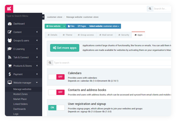Screen dimensions: 176x121
Task: Toggle the Calendars app switch on
Action: pos(56,77)
